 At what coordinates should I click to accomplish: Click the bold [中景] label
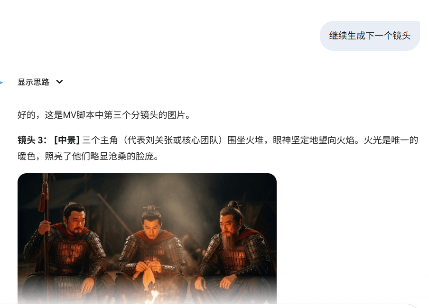[67, 140]
